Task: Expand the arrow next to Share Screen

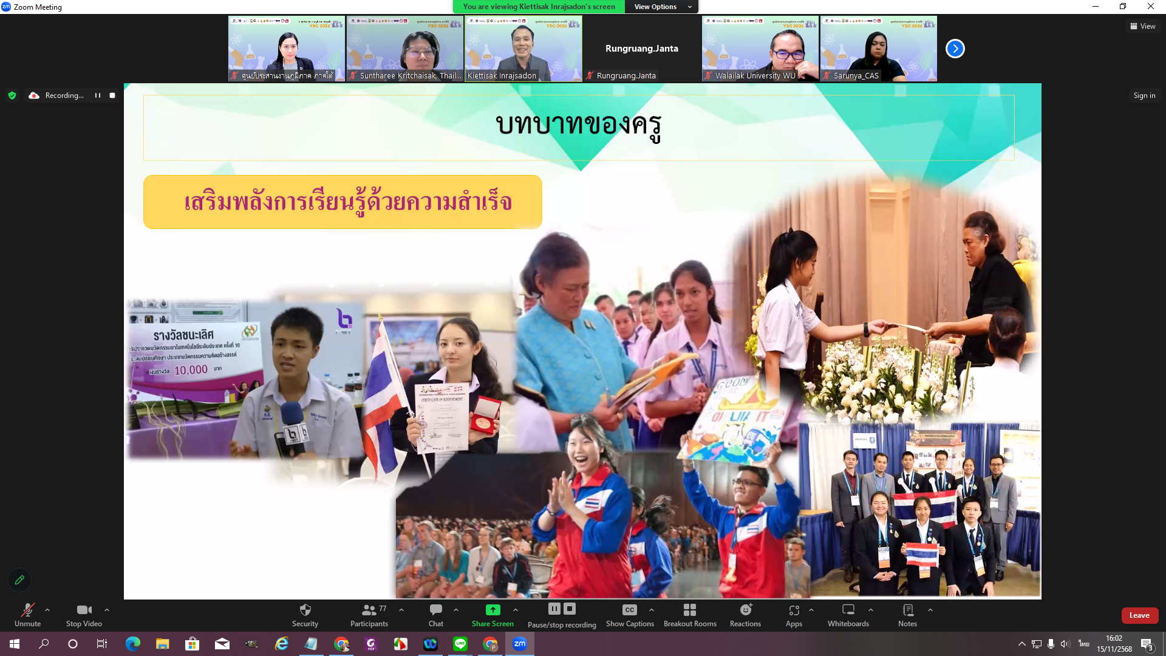Action: coord(516,610)
